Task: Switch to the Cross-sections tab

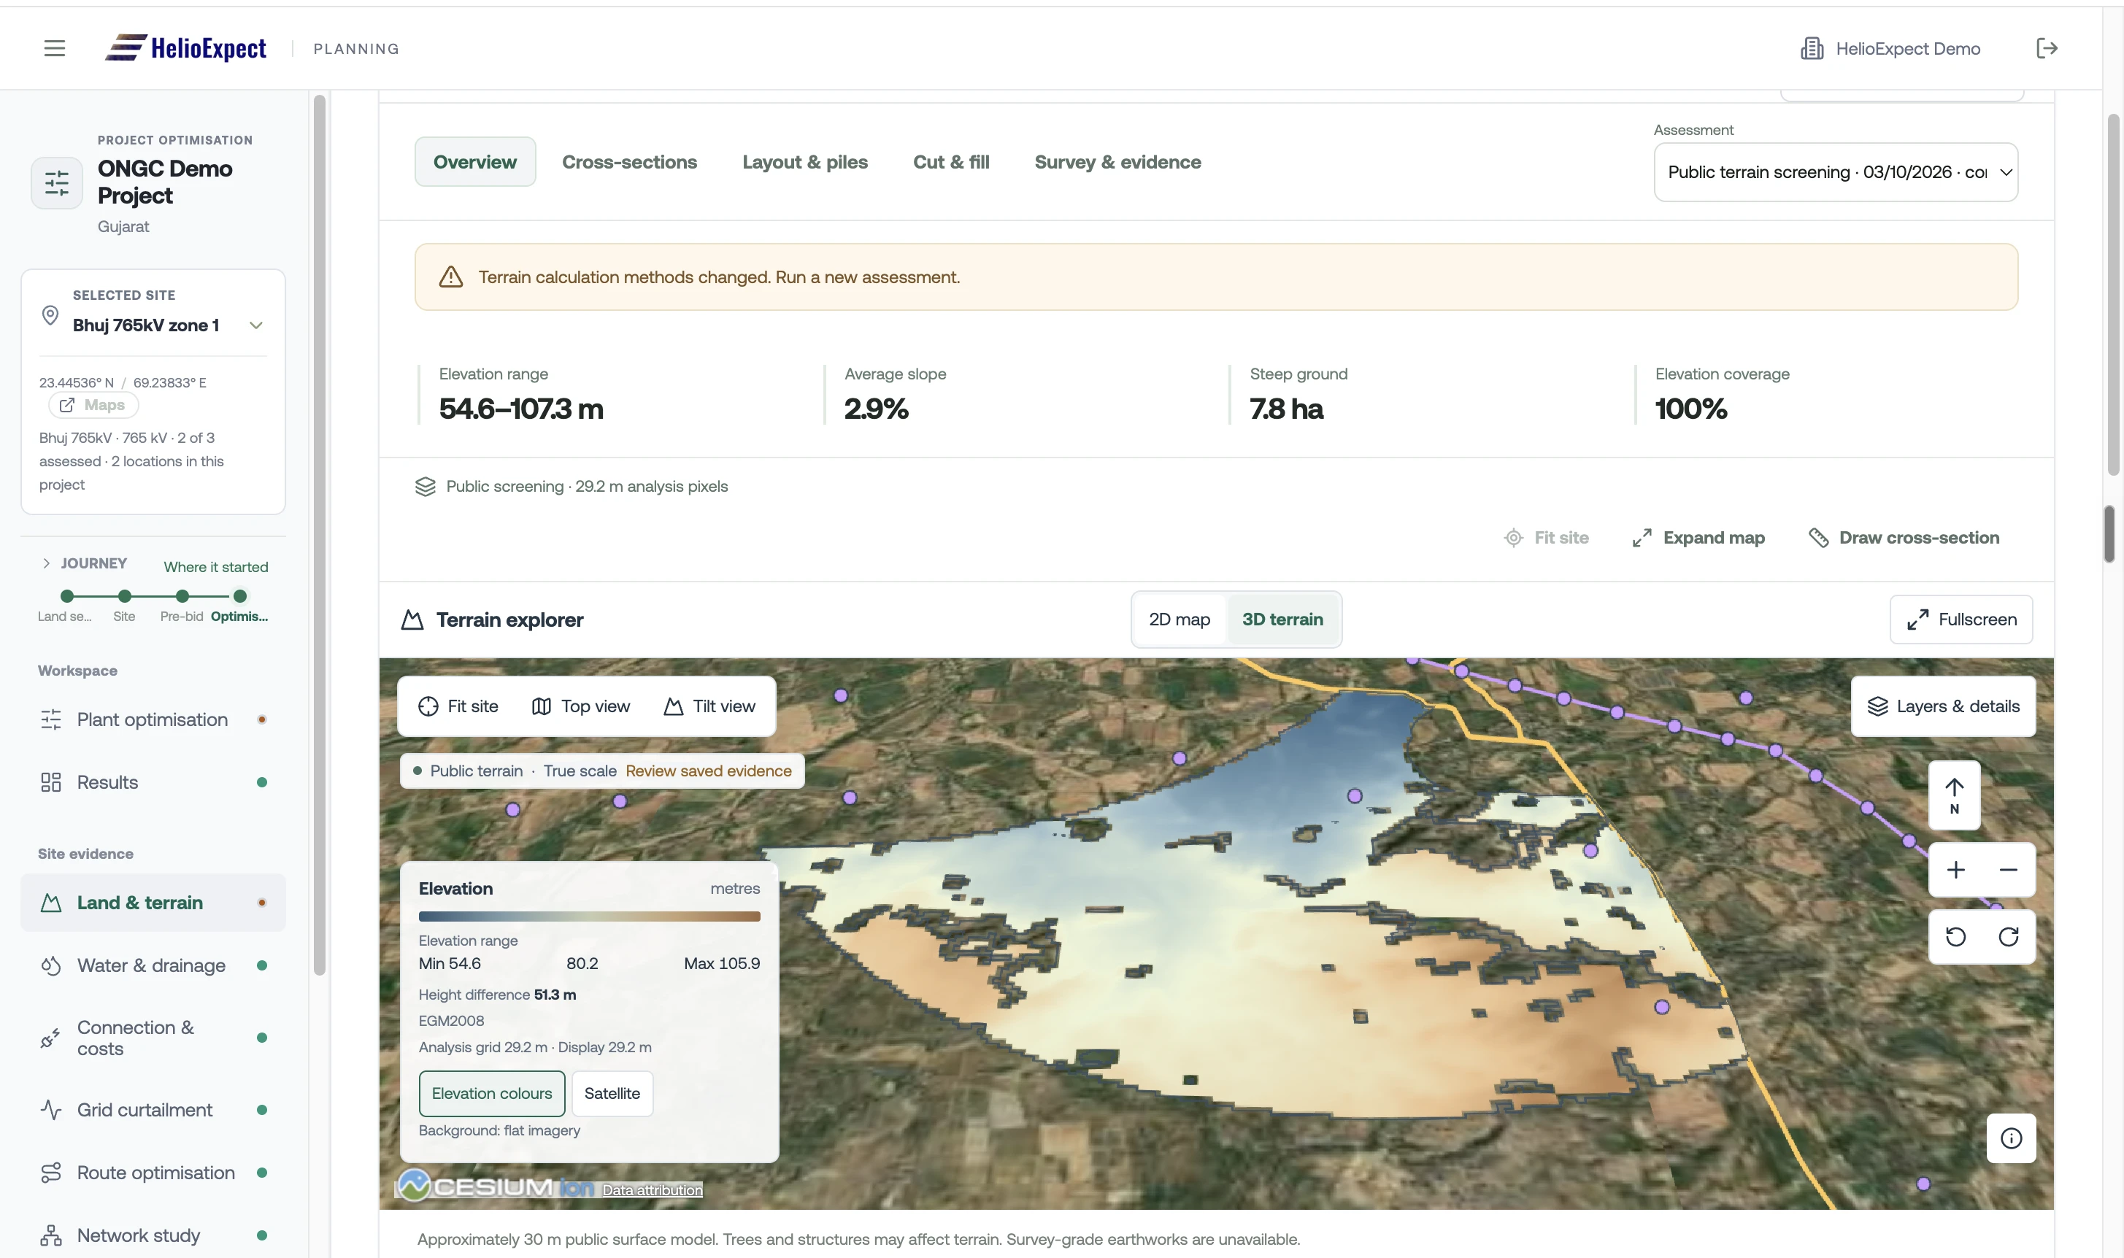Action: [629, 162]
